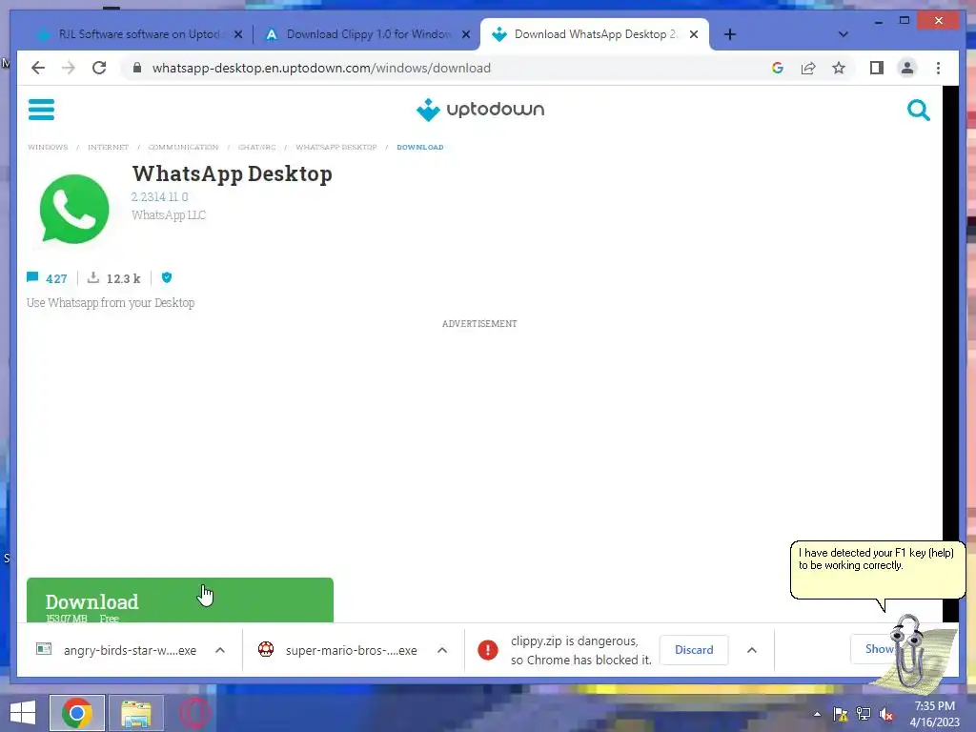Share this page using the share icon
Screen dimensions: 976x732
point(808,68)
